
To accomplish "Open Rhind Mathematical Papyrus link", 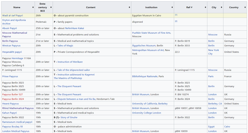I will point(18,108).
